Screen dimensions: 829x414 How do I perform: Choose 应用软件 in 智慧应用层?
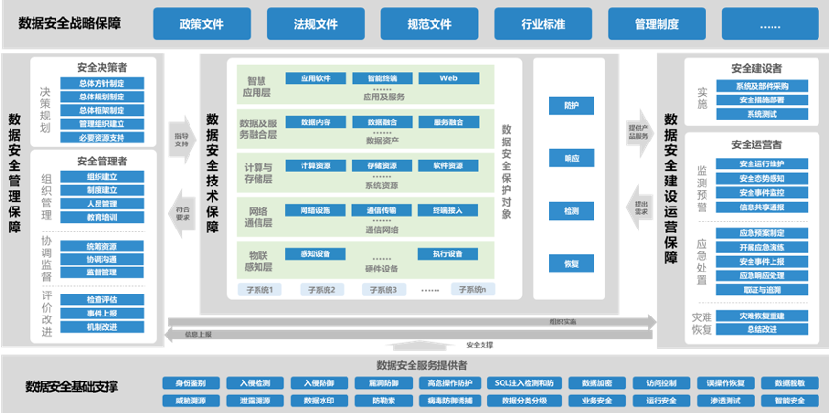(315, 78)
